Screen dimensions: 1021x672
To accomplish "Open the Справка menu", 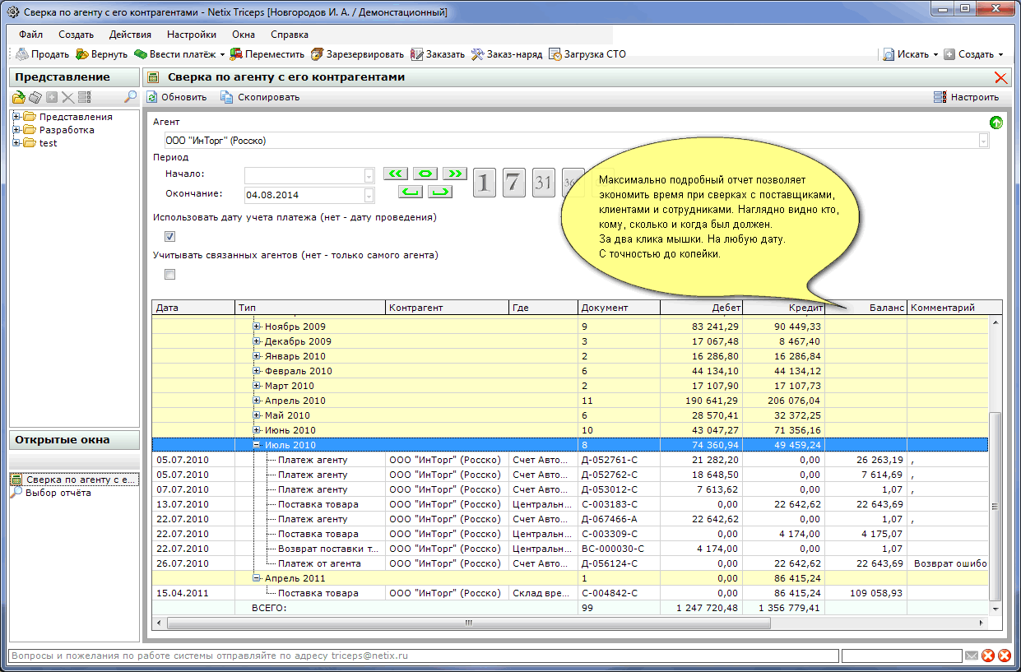I will [x=290, y=35].
